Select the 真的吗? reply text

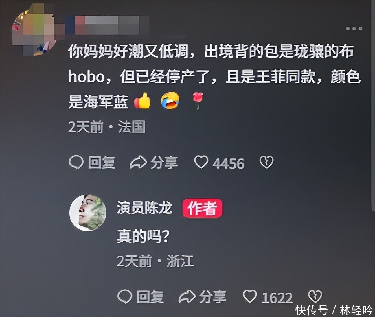coord(143,236)
